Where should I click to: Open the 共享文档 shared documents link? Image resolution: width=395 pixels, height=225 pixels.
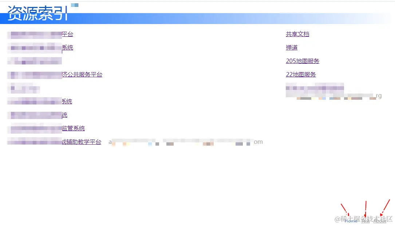[297, 34]
